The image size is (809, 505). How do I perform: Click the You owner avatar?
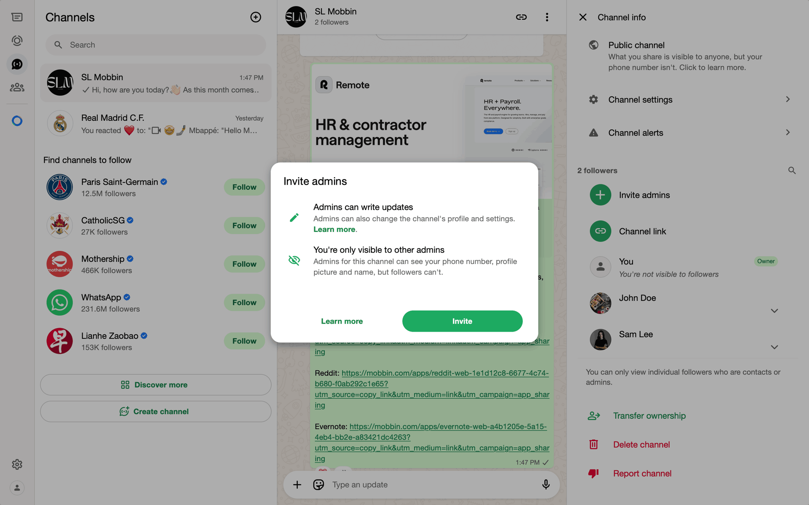pyautogui.click(x=600, y=267)
